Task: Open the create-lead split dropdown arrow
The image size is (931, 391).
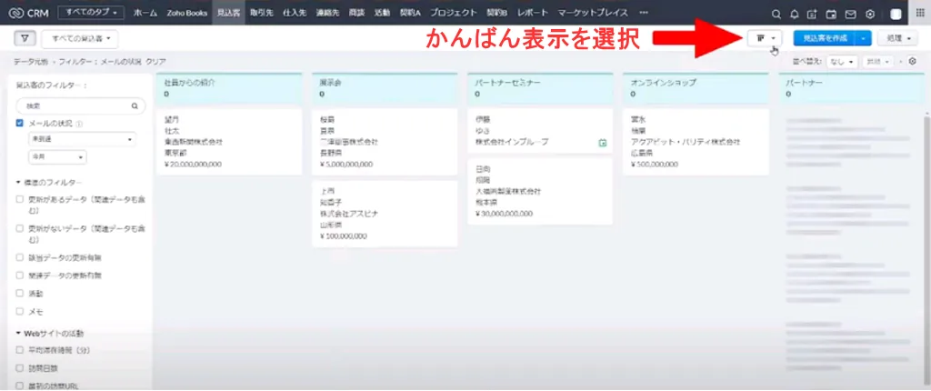Action: [863, 38]
